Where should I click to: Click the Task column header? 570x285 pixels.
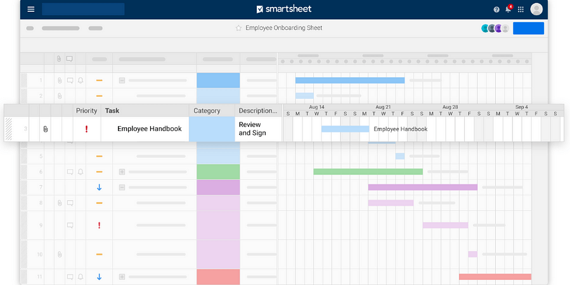coord(145,111)
